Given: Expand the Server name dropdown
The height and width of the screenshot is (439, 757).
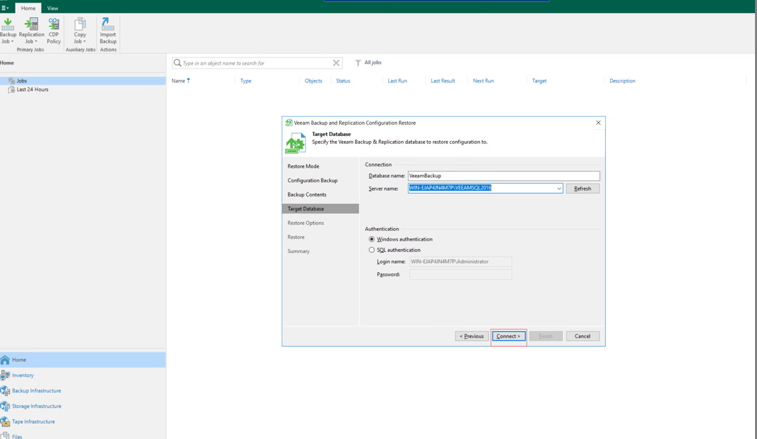Looking at the screenshot, I should click(x=558, y=189).
